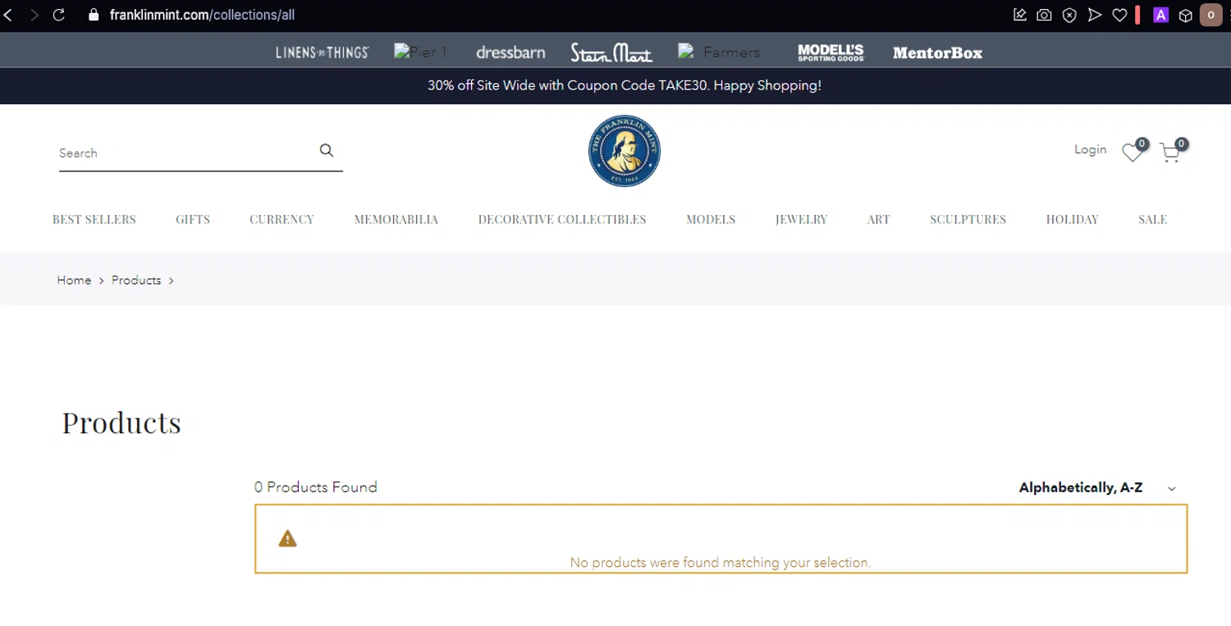Click 'No products were found' message
1231x626 pixels.
tap(721, 563)
